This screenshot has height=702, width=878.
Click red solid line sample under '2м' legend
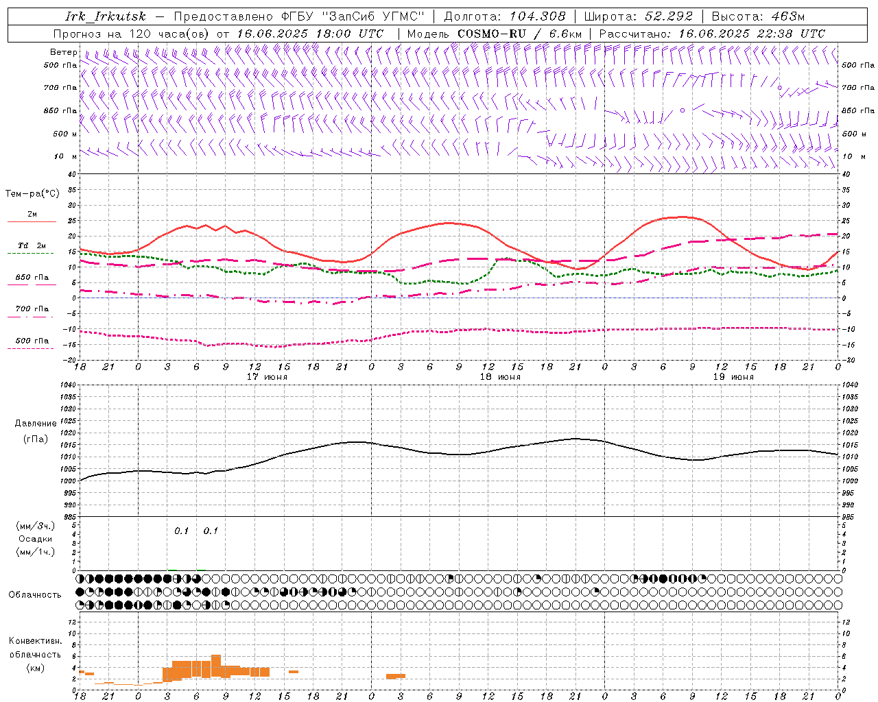[x=32, y=222]
